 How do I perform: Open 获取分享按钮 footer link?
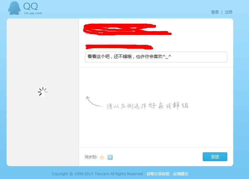click(x=158, y=174)
